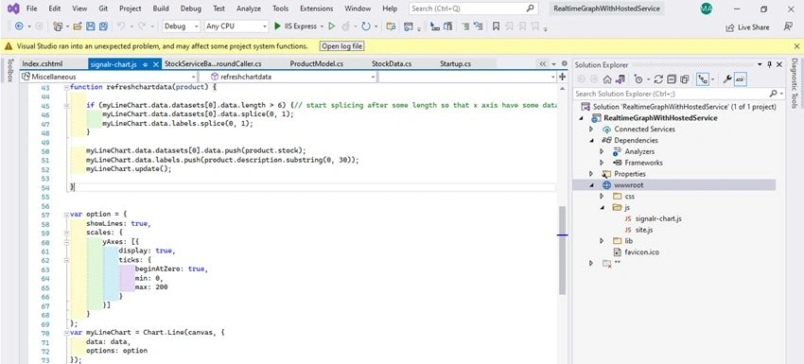Click the browser Refresh/Restart icon
Viewport: 804px width, 364px height.
(366, 26)
